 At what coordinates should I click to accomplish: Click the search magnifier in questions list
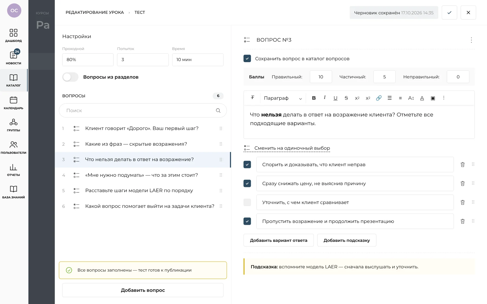[218, 111]
